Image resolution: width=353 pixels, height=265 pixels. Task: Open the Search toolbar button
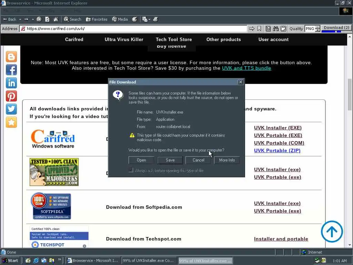point(72,19)
